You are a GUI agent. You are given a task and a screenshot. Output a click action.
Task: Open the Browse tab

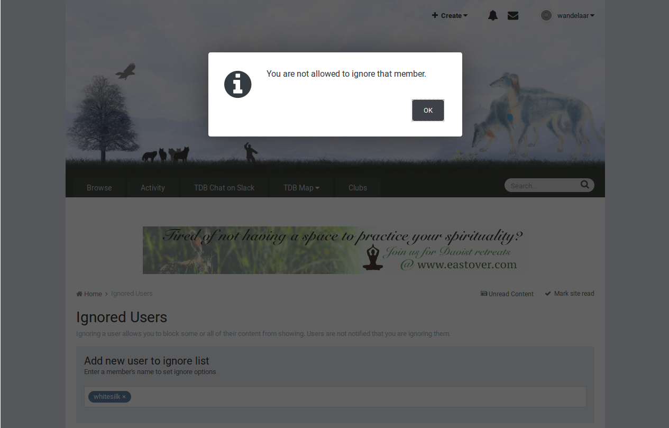[99, 187]
